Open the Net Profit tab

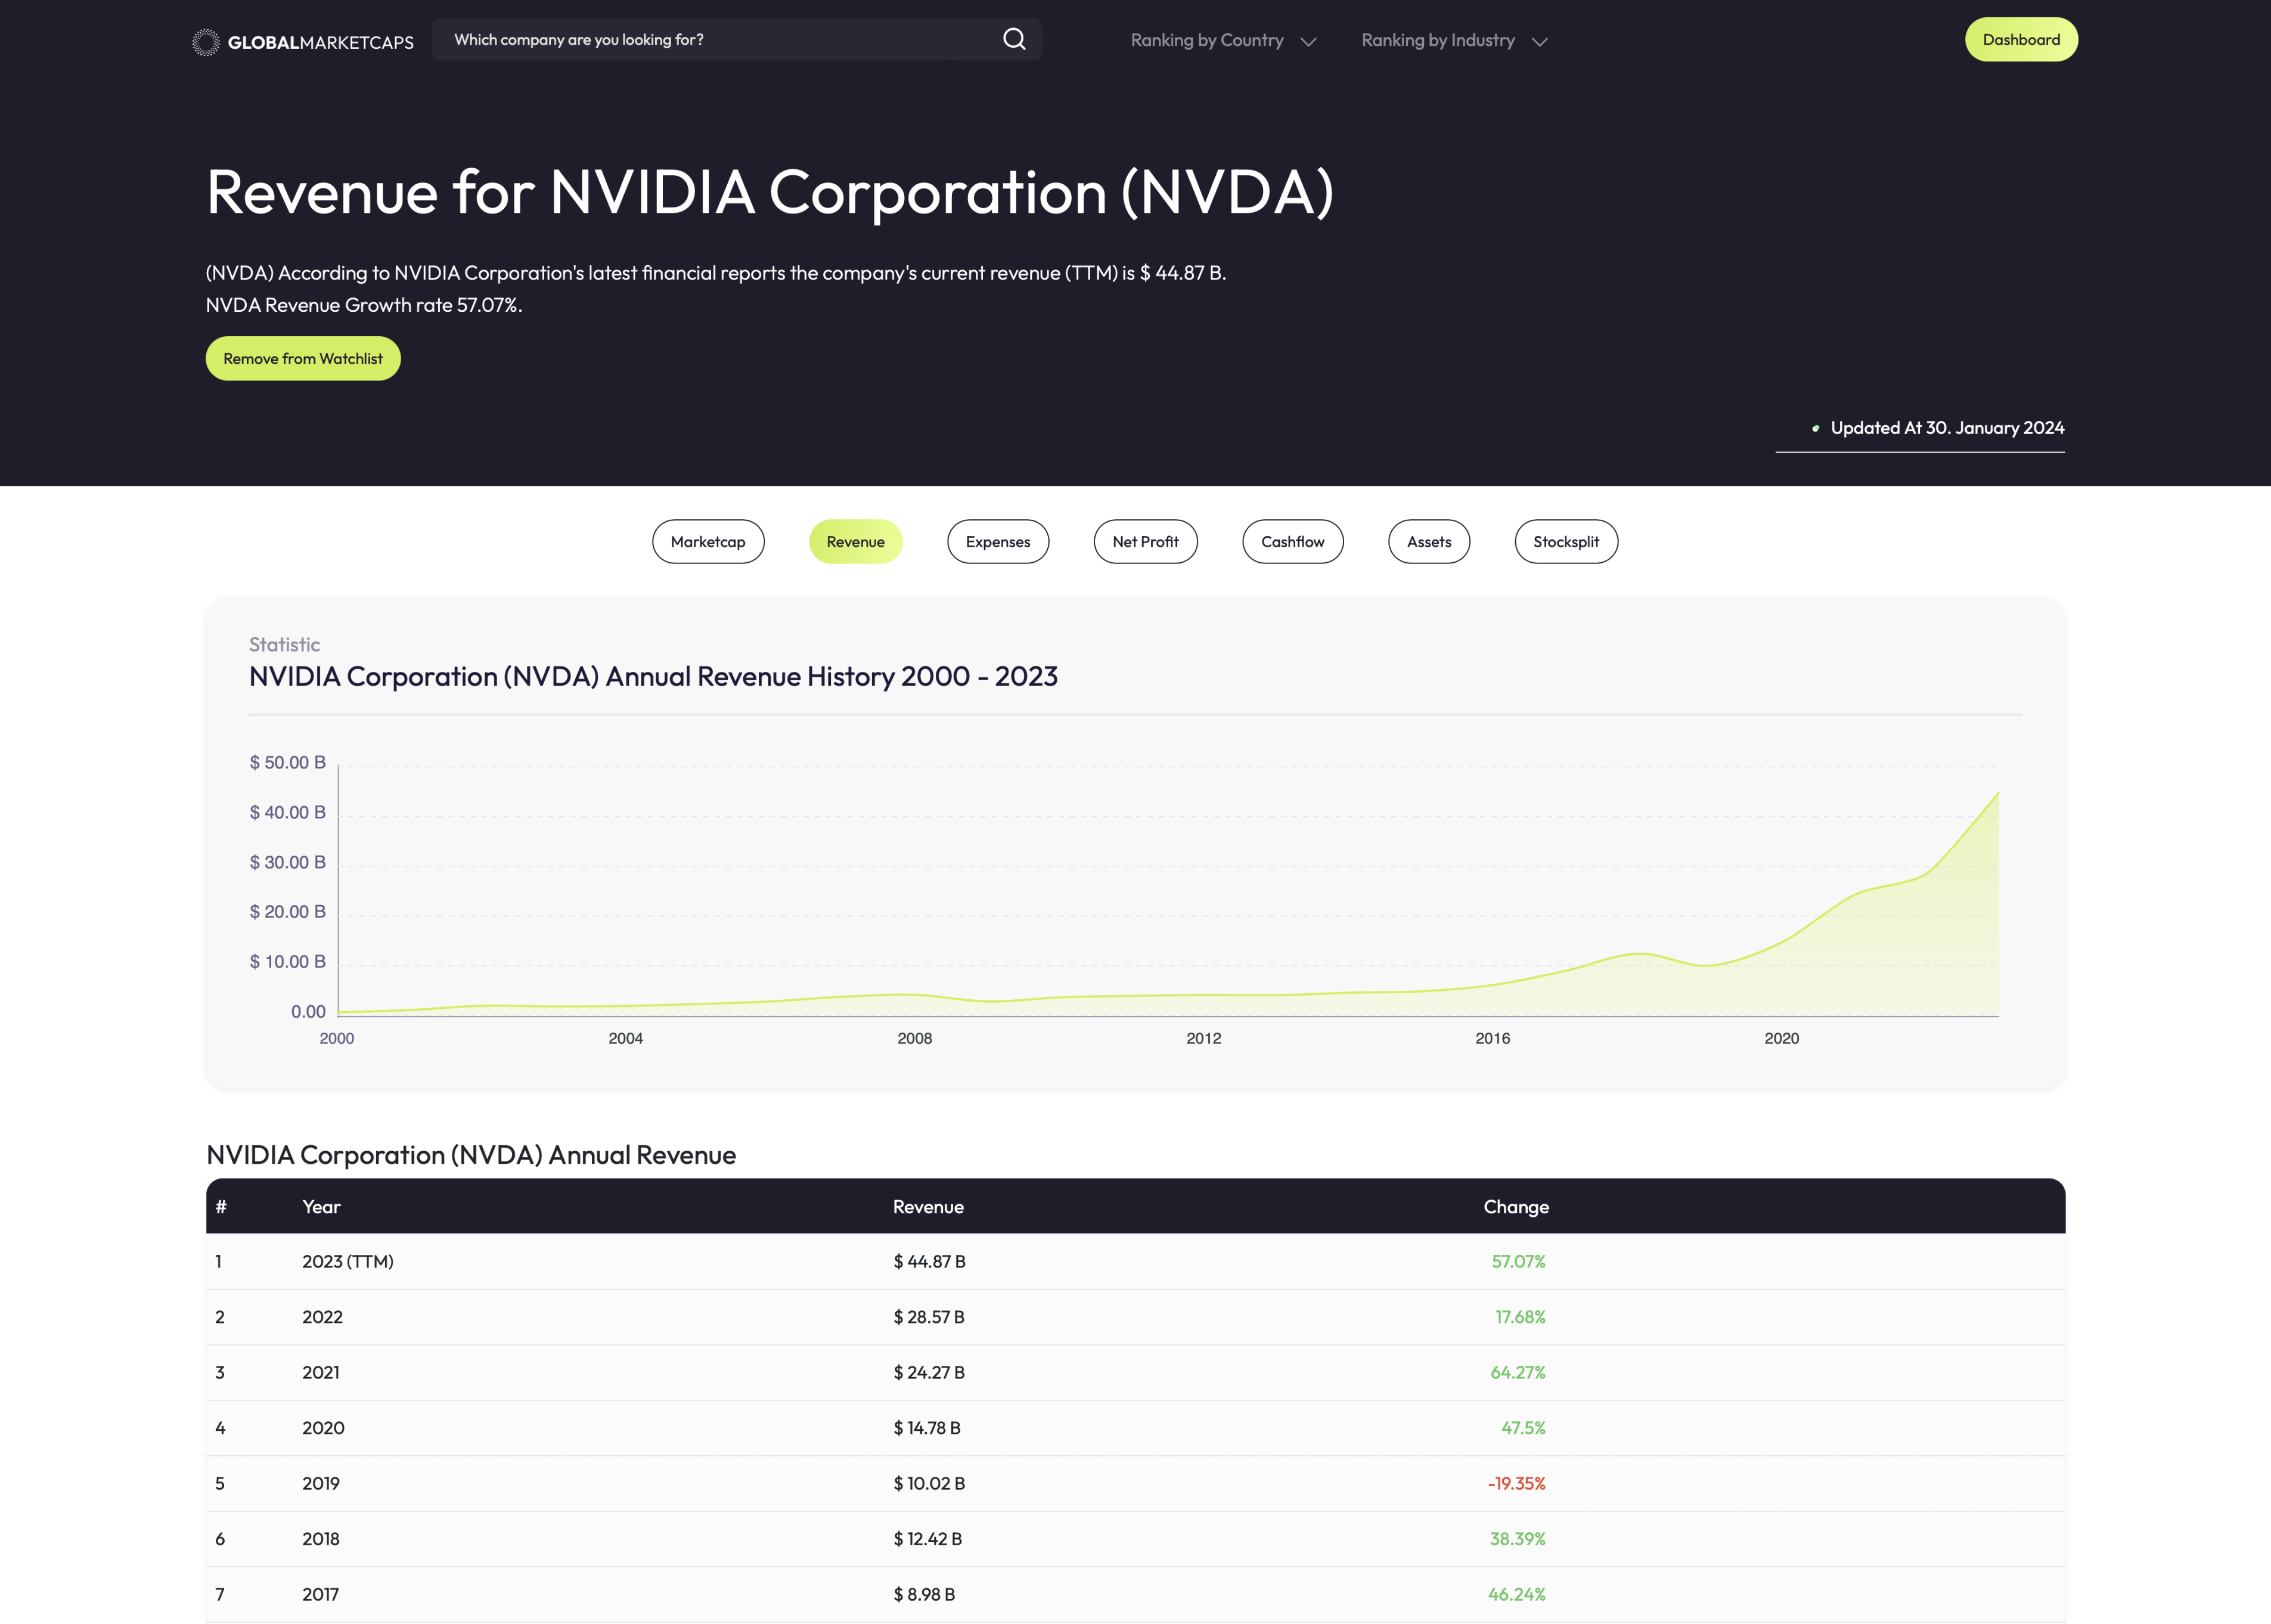[x=1144, y=541]
